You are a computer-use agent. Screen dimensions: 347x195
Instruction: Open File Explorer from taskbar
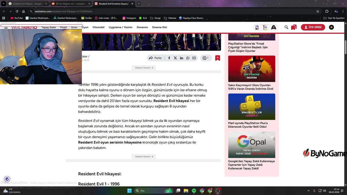(x=186, y=191)
